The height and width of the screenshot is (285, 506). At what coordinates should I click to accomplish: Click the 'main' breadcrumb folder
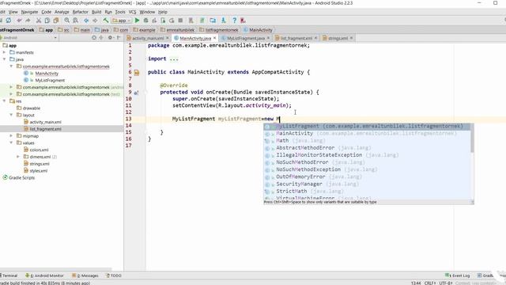point(82,30)
